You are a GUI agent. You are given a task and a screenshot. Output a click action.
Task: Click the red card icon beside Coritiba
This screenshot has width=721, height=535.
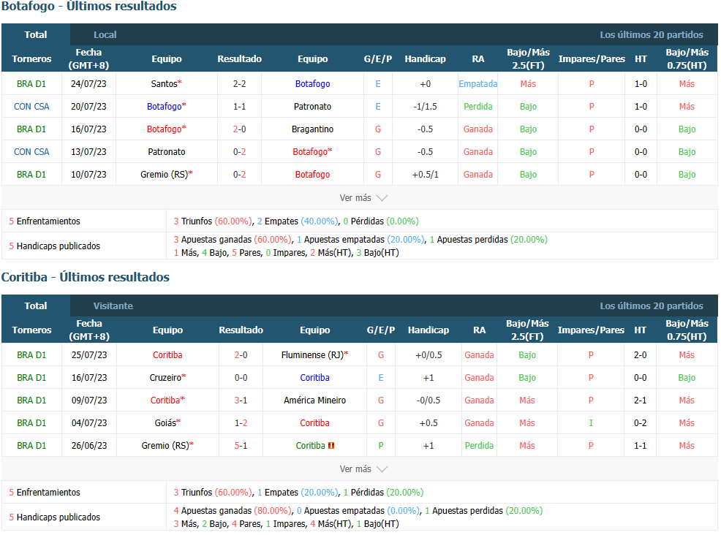pos(331,446)
